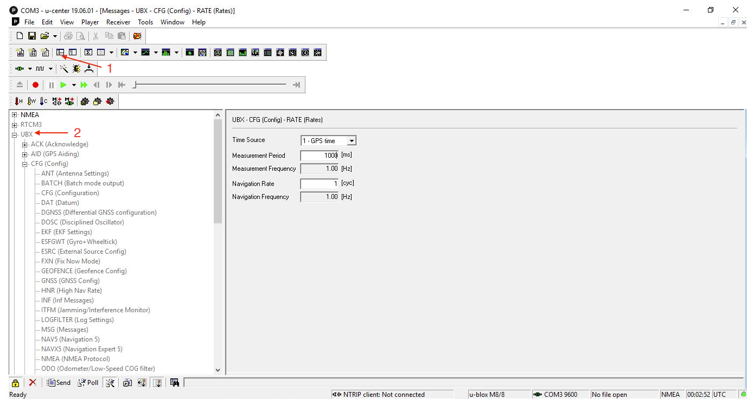
Task: Open dropdown arrow beside Open folder icon
Action: click(55, 36)
